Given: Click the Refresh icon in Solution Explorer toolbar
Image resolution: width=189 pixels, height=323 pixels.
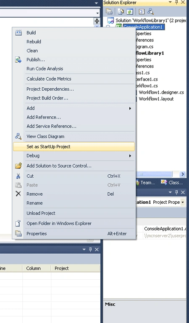Looking at the screenshot, I should pyautogui.click(x=130, y=11).
